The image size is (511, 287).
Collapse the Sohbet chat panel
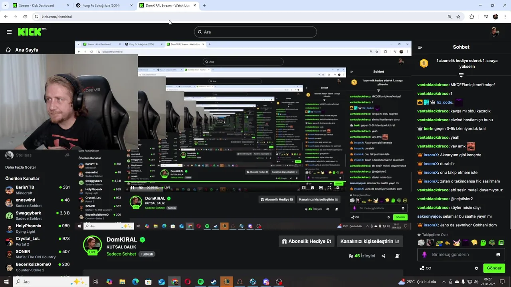[x=420, y=47]
